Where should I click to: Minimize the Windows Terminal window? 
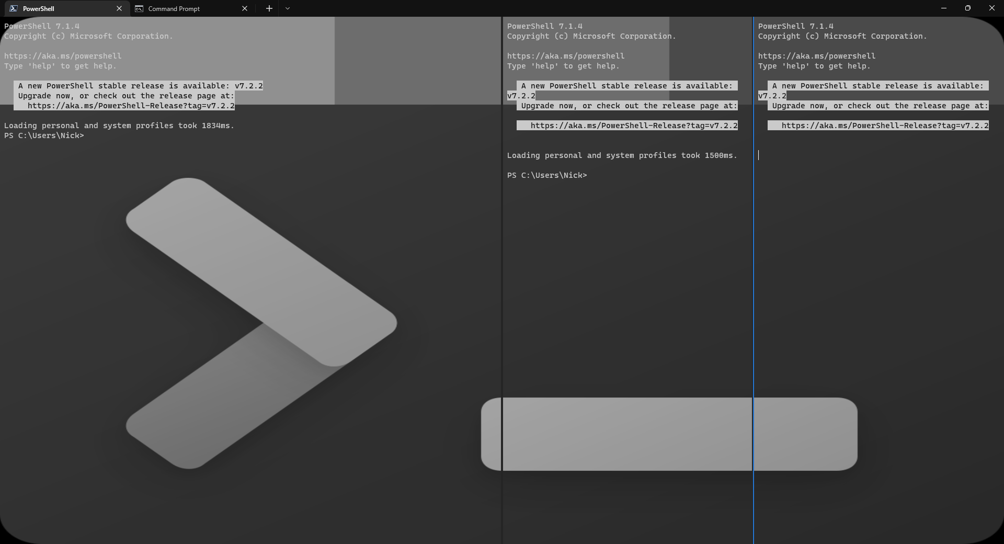(x=944, y=8)
